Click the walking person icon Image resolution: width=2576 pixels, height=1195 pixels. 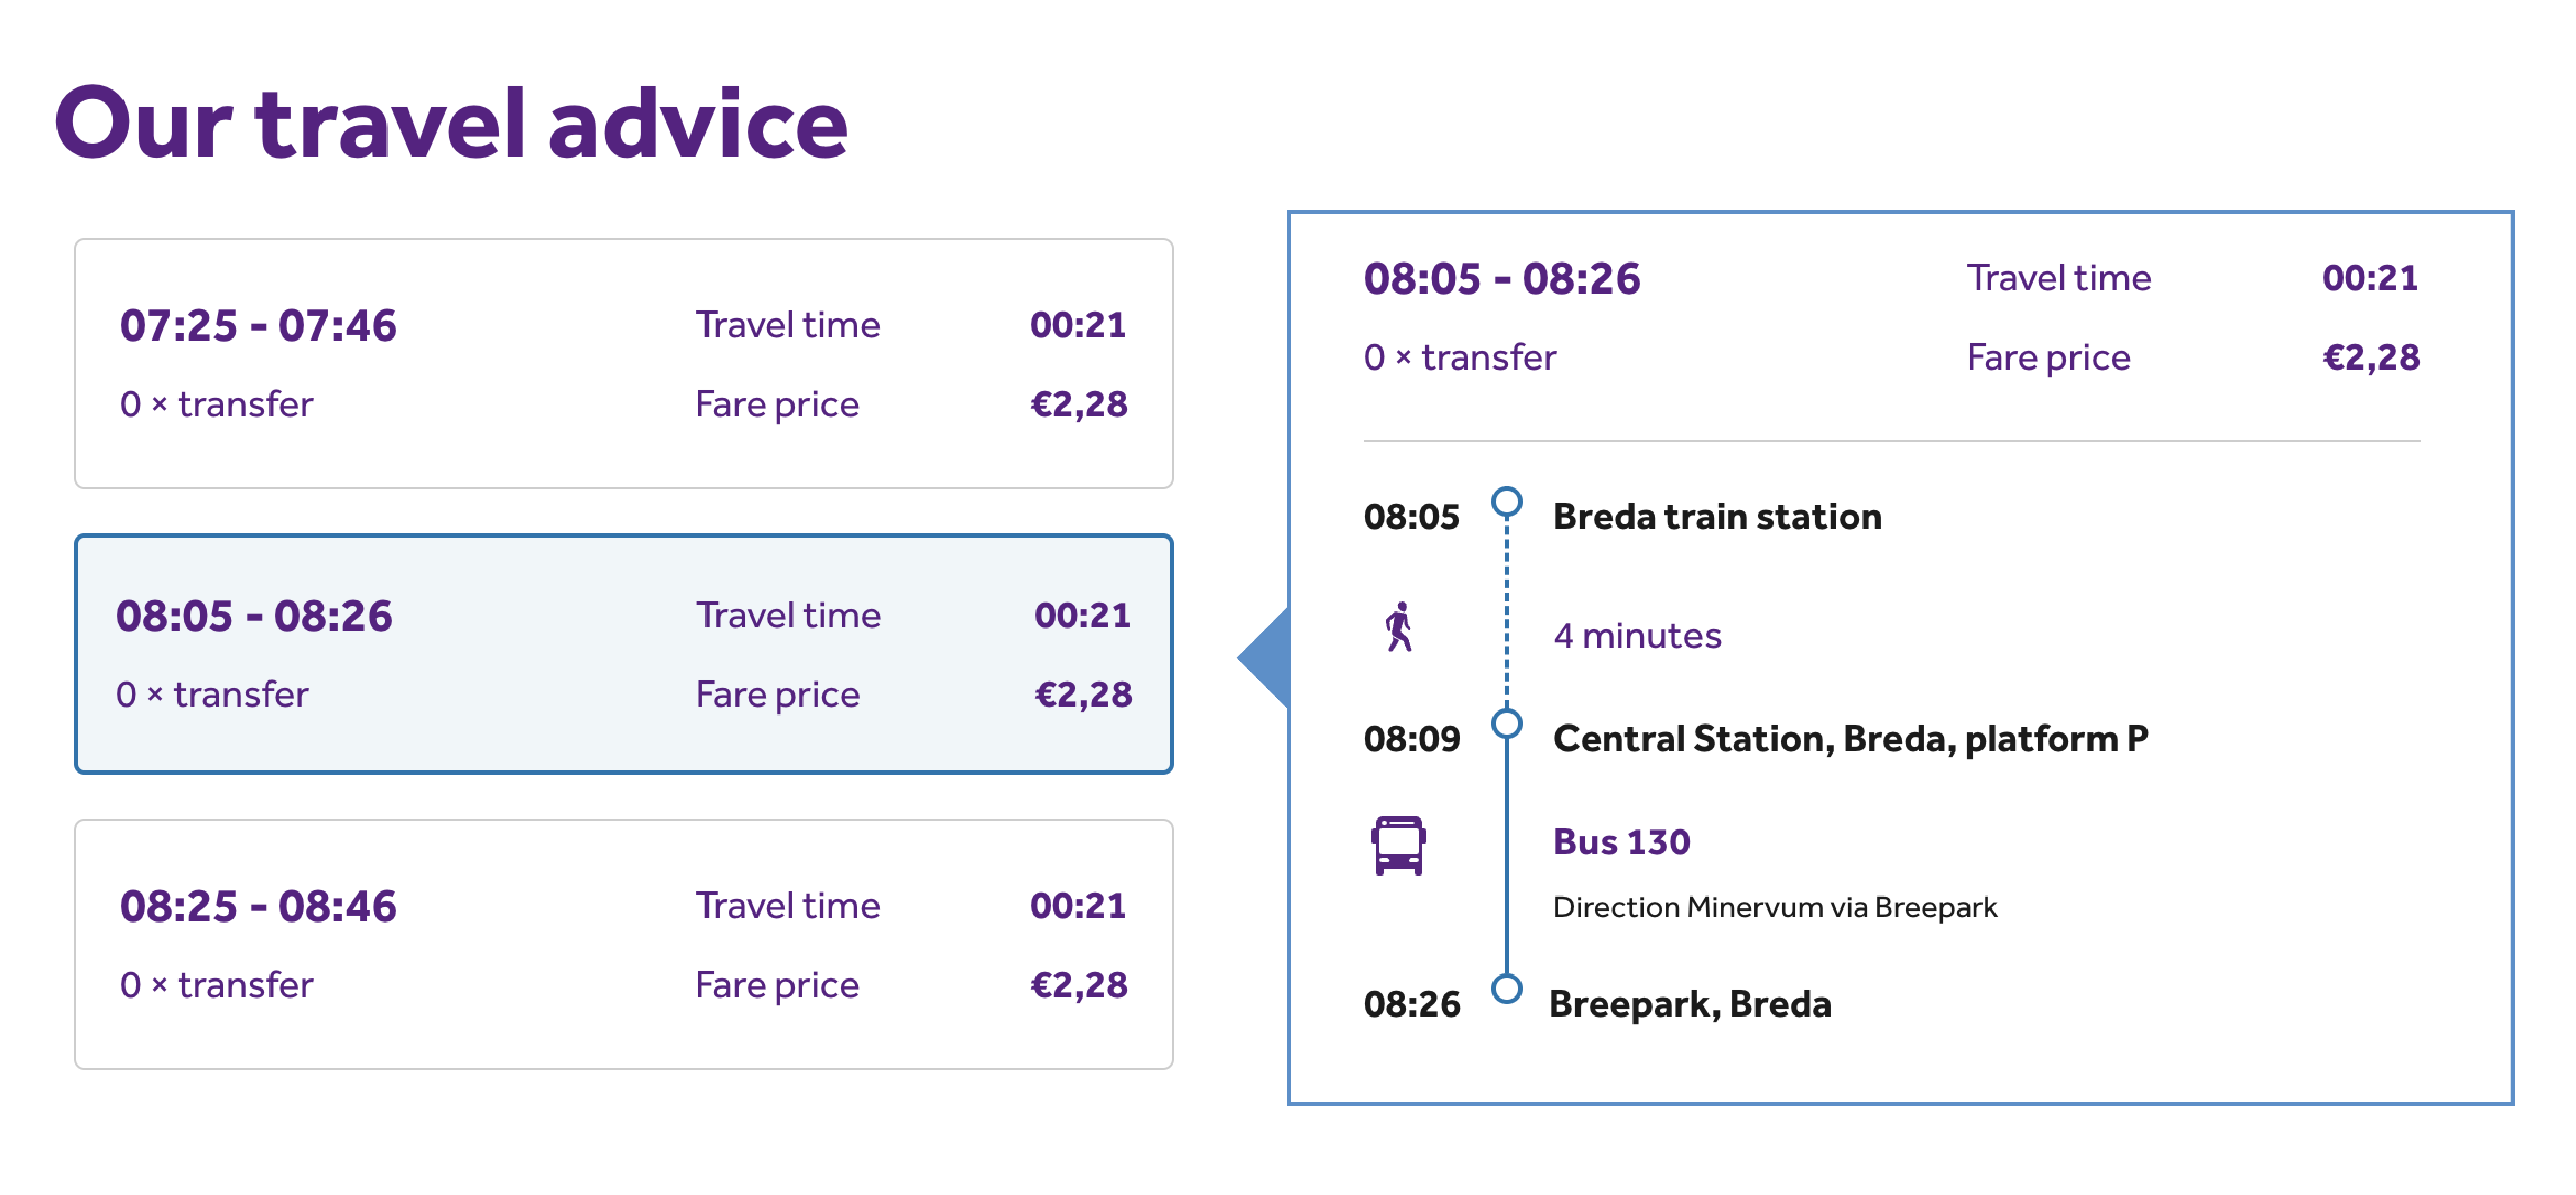pyautogui.click(x=1399, y=627)
